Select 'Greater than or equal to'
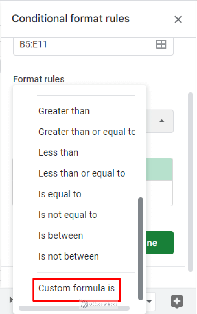 coord(87,132)
